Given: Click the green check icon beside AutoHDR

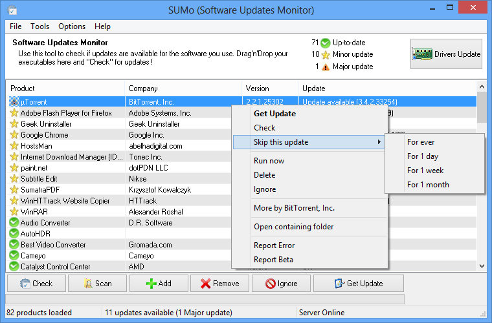Looking at the screenshot, I should point(14,234).
